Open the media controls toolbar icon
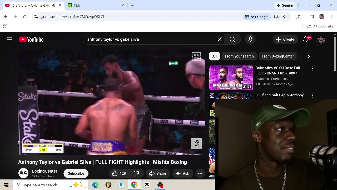337x190 pixels. (312, 17)
